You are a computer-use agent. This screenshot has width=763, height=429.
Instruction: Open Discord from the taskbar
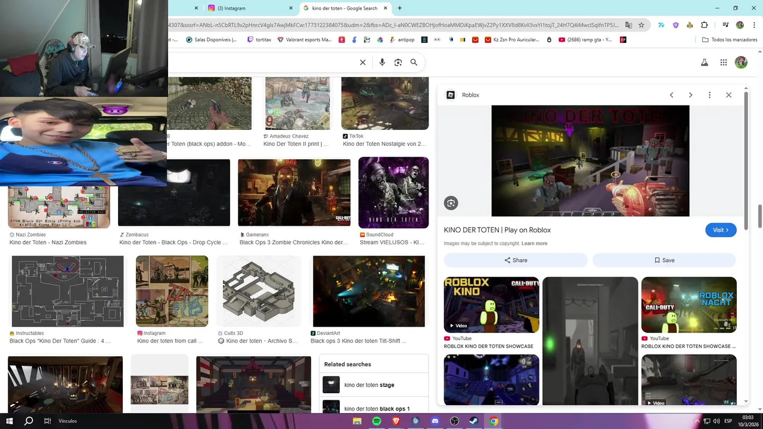pyautogui.click(x=435, y=421)
